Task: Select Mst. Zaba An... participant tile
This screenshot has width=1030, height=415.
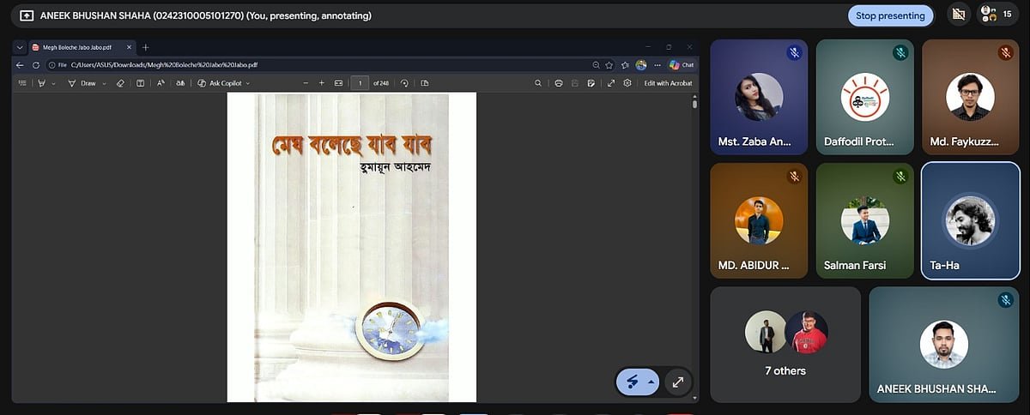Action: [759, 97]
